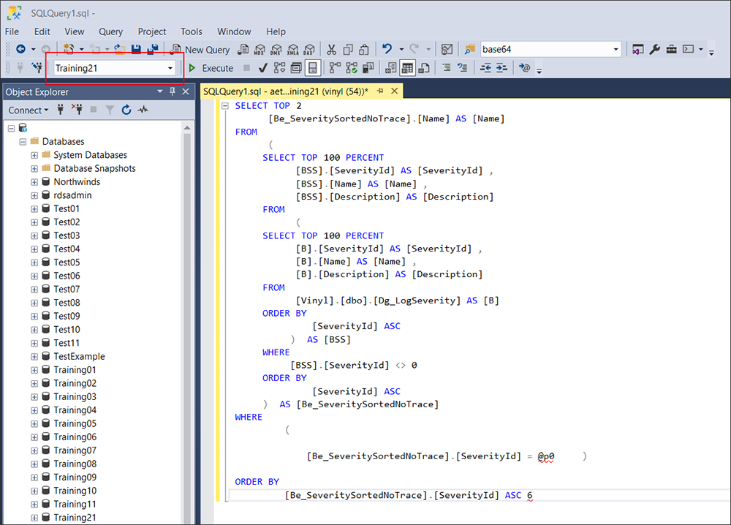
Task: Refresh the Object Explorer tree
Action: 126,108
